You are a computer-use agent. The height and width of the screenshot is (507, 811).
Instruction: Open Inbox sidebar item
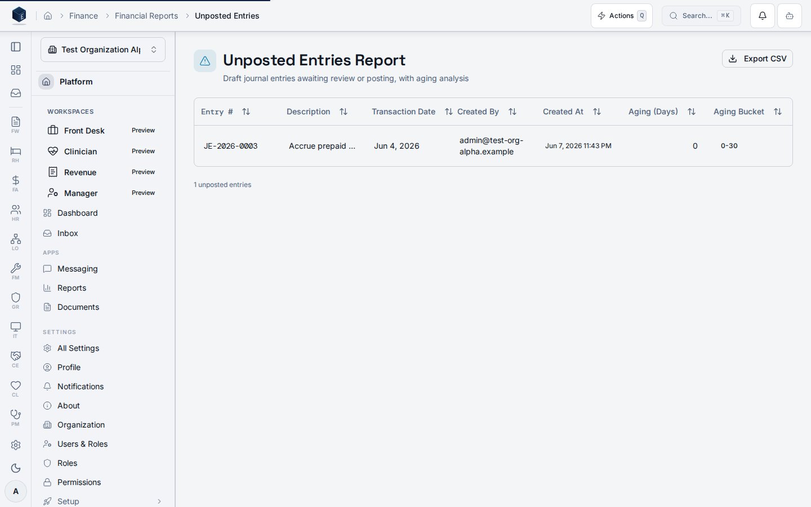point(103,233)
